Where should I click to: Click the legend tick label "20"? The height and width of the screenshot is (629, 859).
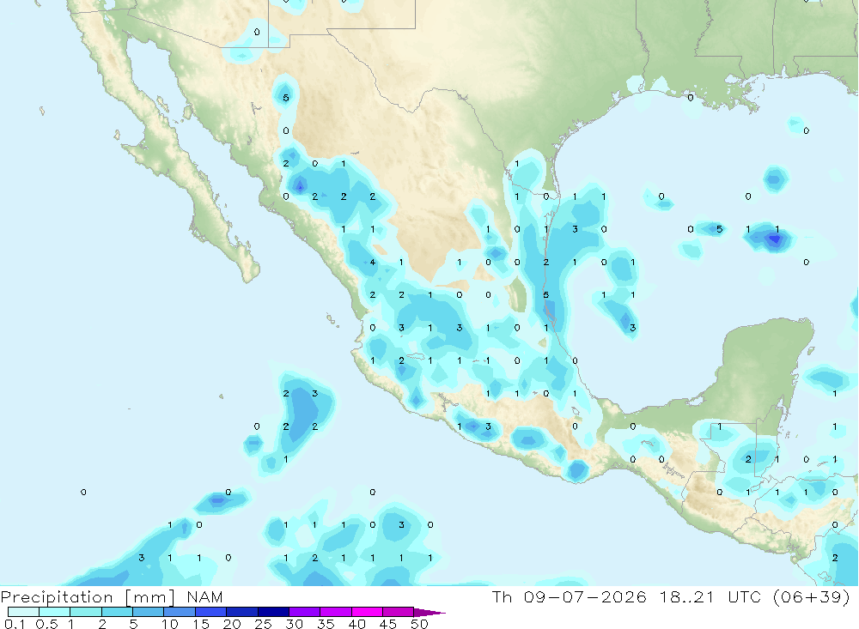point(232,624)
